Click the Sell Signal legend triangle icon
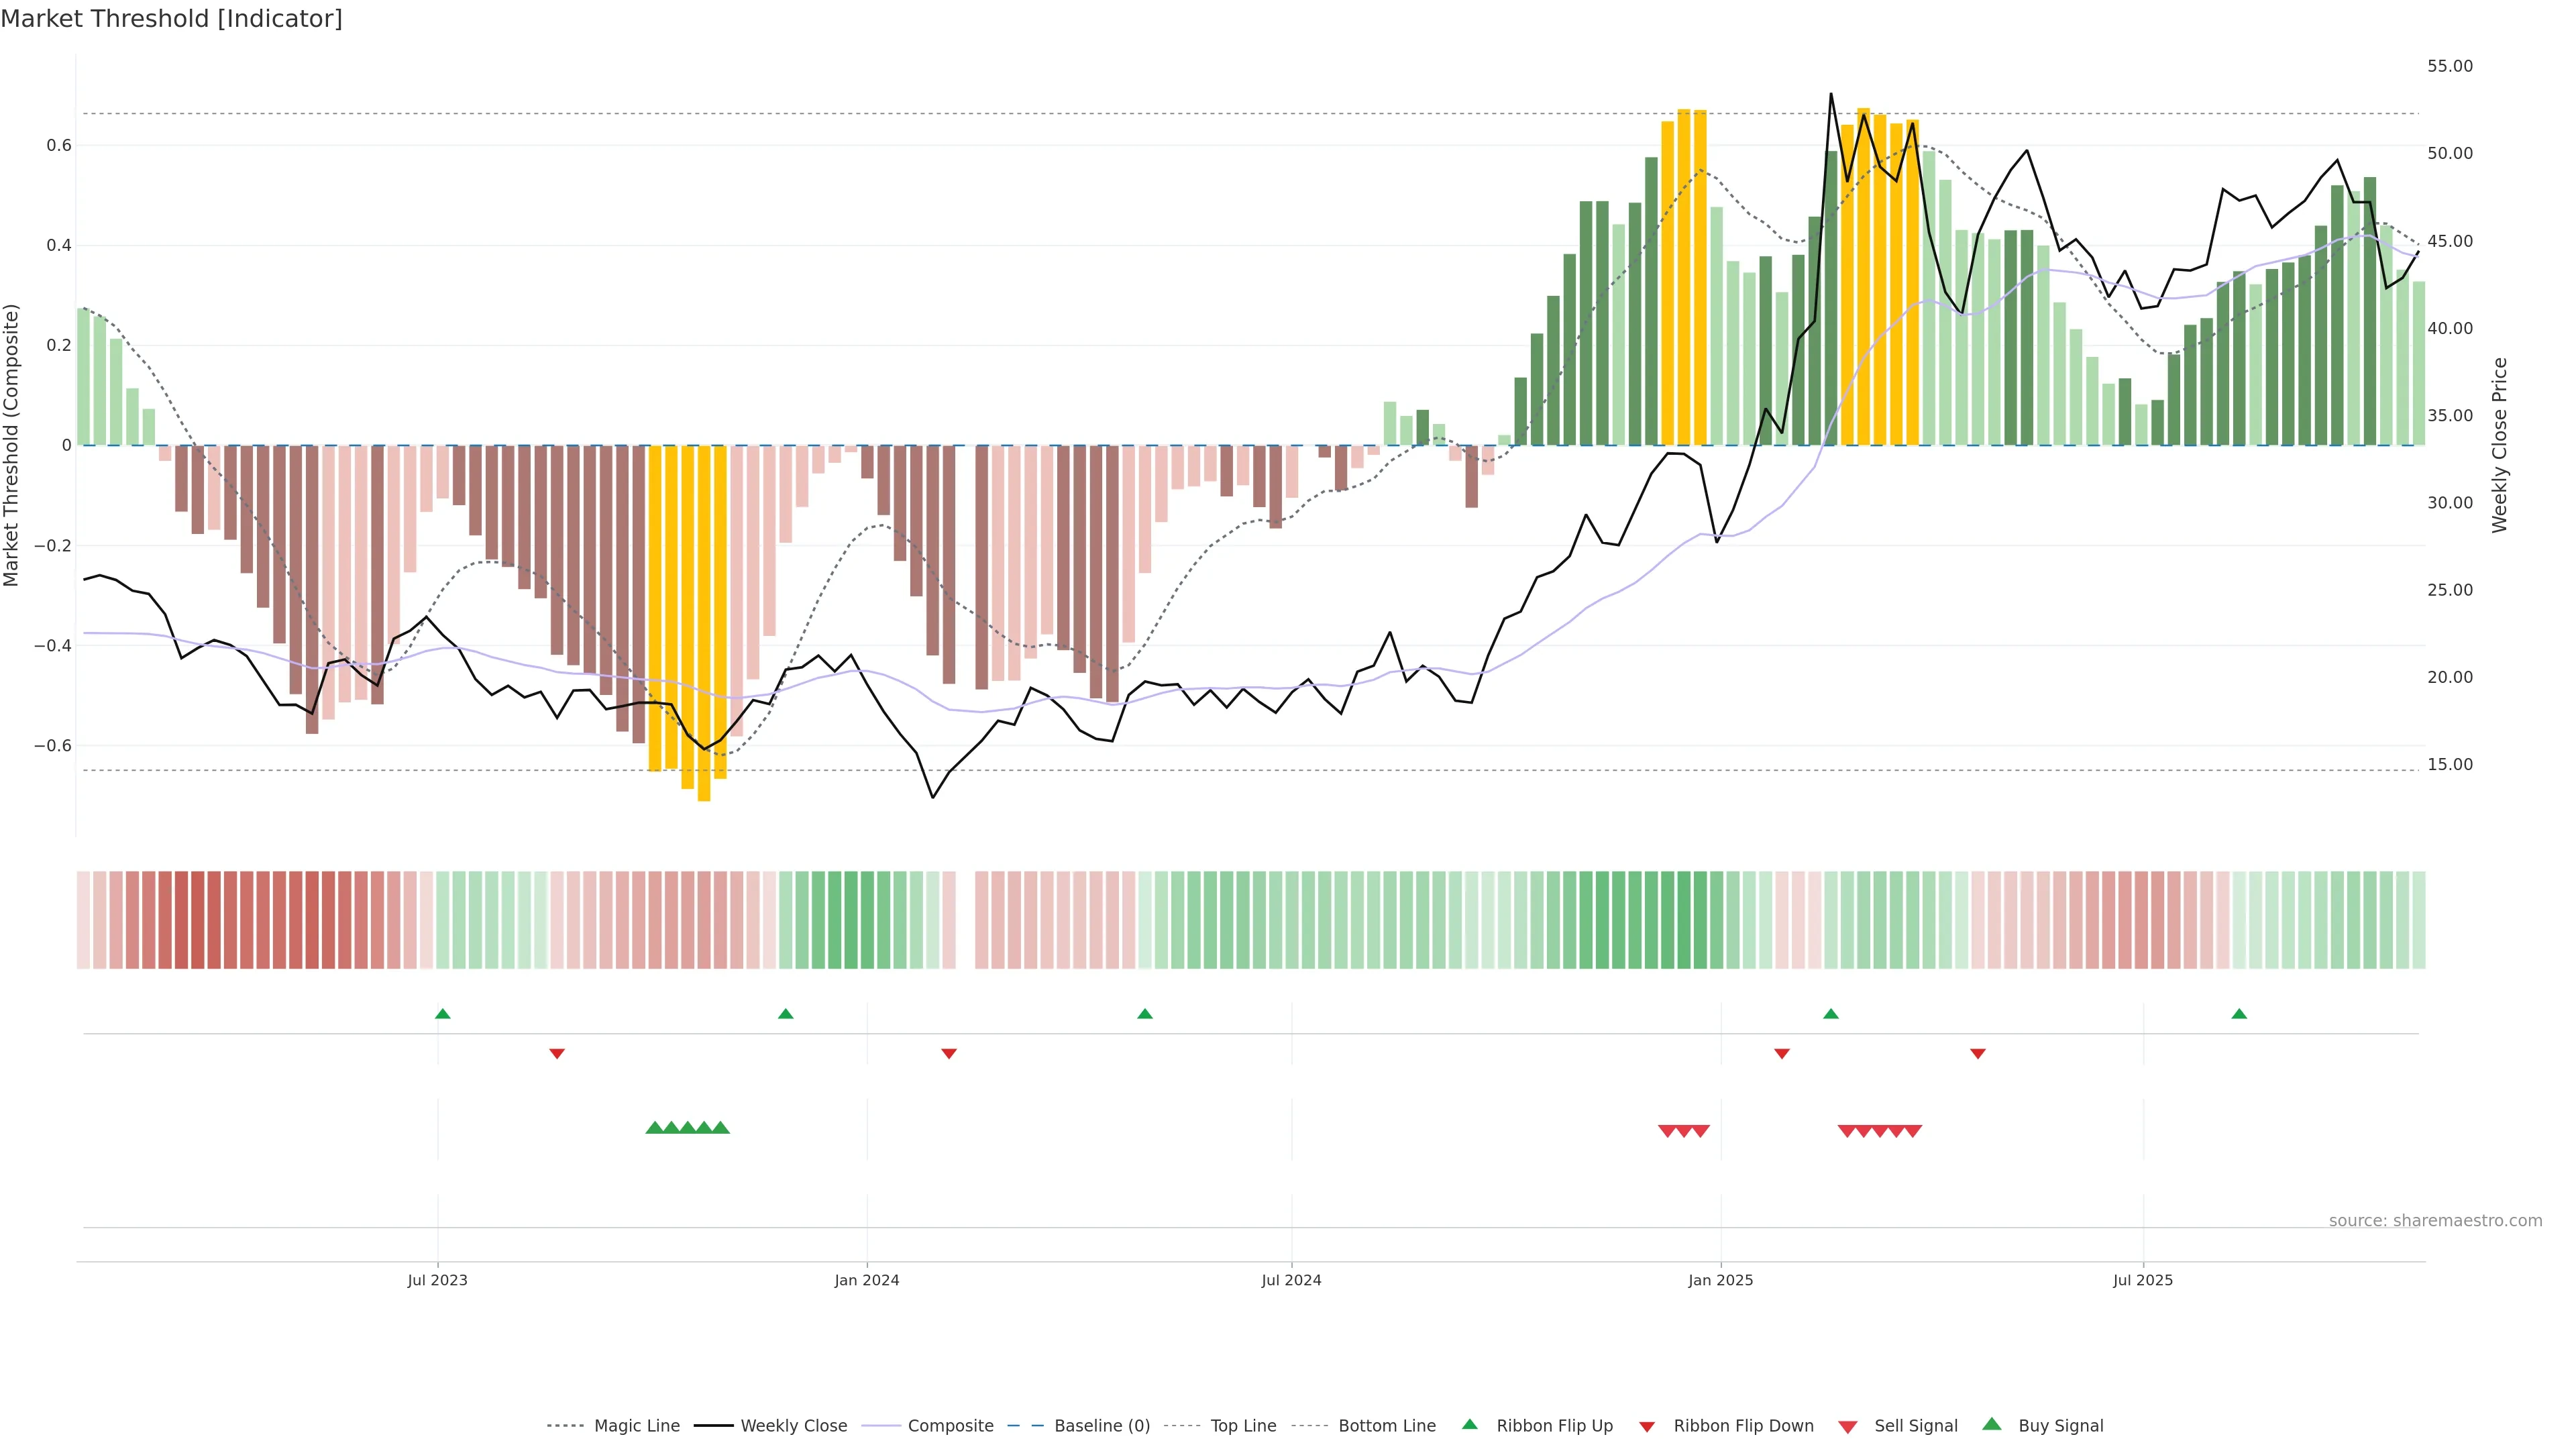The width and height of the screenshot is (2576, 1449). click(x=1847, y=1427)
